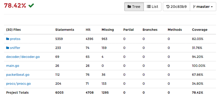Switch to List view
This screenshot has height=100, width=221.
coord(152,7)
